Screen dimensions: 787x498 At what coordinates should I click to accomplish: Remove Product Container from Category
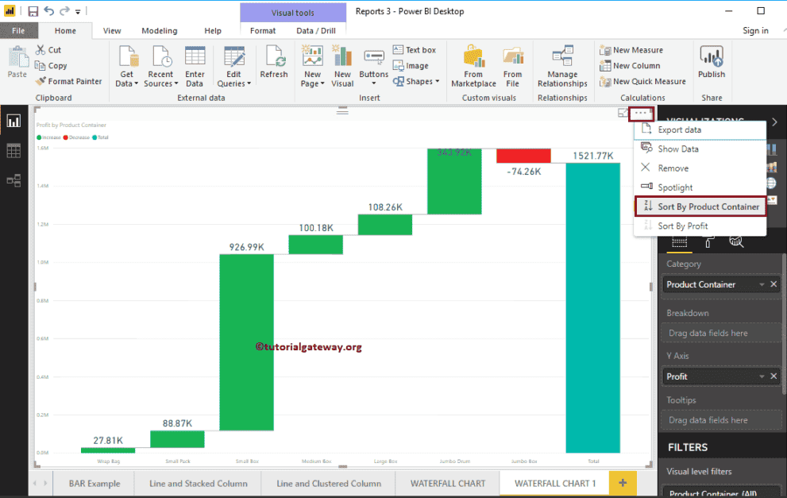(x=773, y=284)
